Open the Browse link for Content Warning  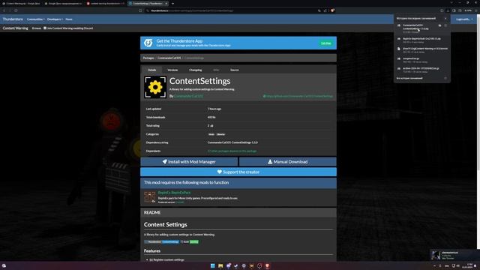[x=37, y=28]
